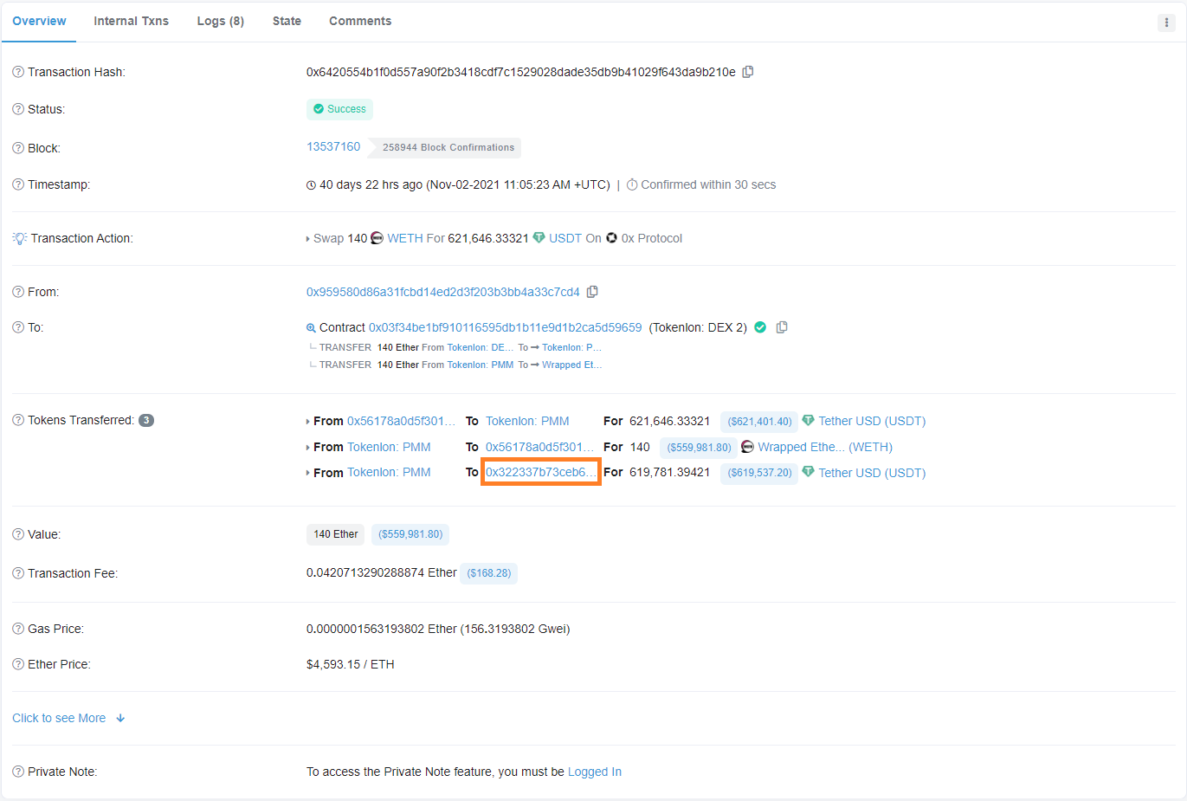
Task: Click help icon beside Status label
Action: [18, 109]
